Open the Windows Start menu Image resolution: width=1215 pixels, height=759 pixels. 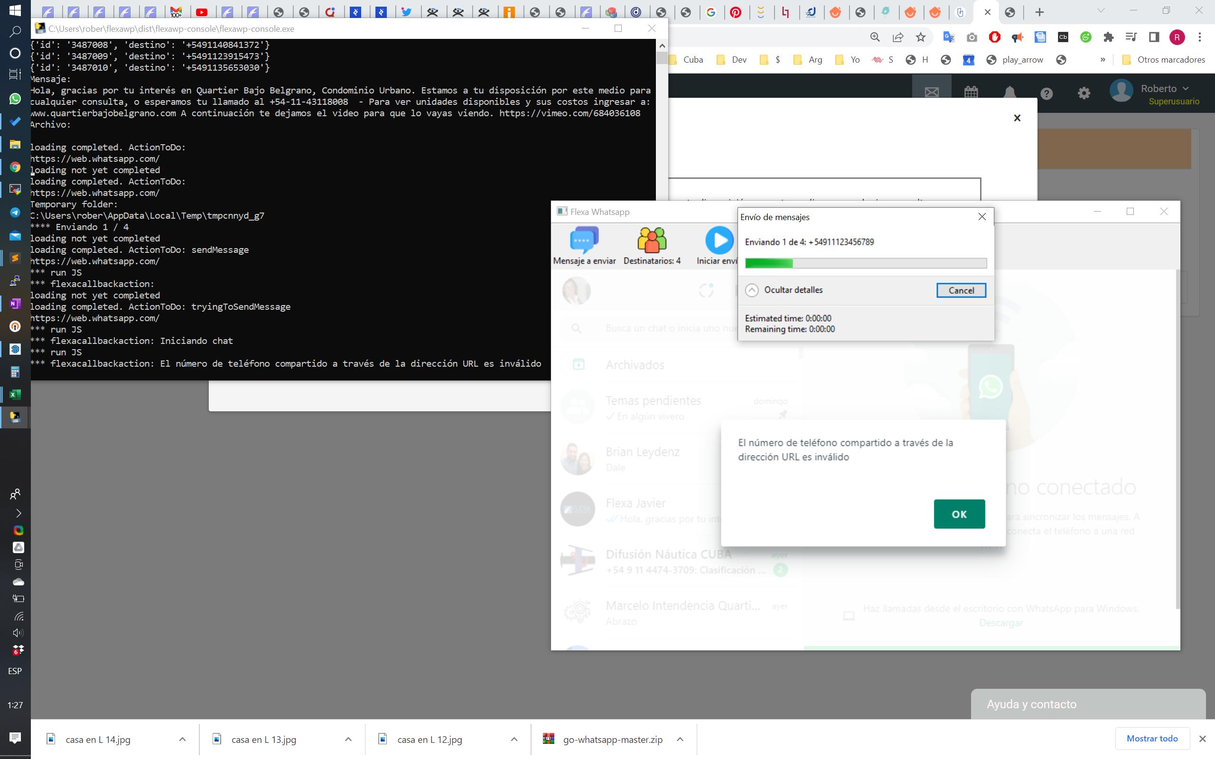click(x=15, y=10)
